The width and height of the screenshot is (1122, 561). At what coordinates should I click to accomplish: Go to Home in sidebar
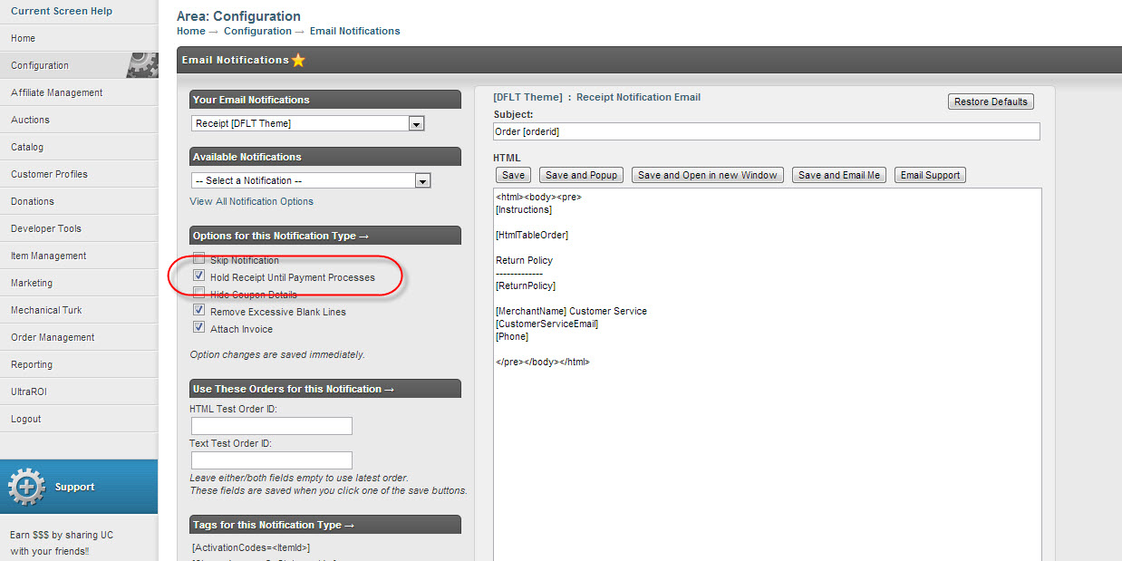coord(79,38)
